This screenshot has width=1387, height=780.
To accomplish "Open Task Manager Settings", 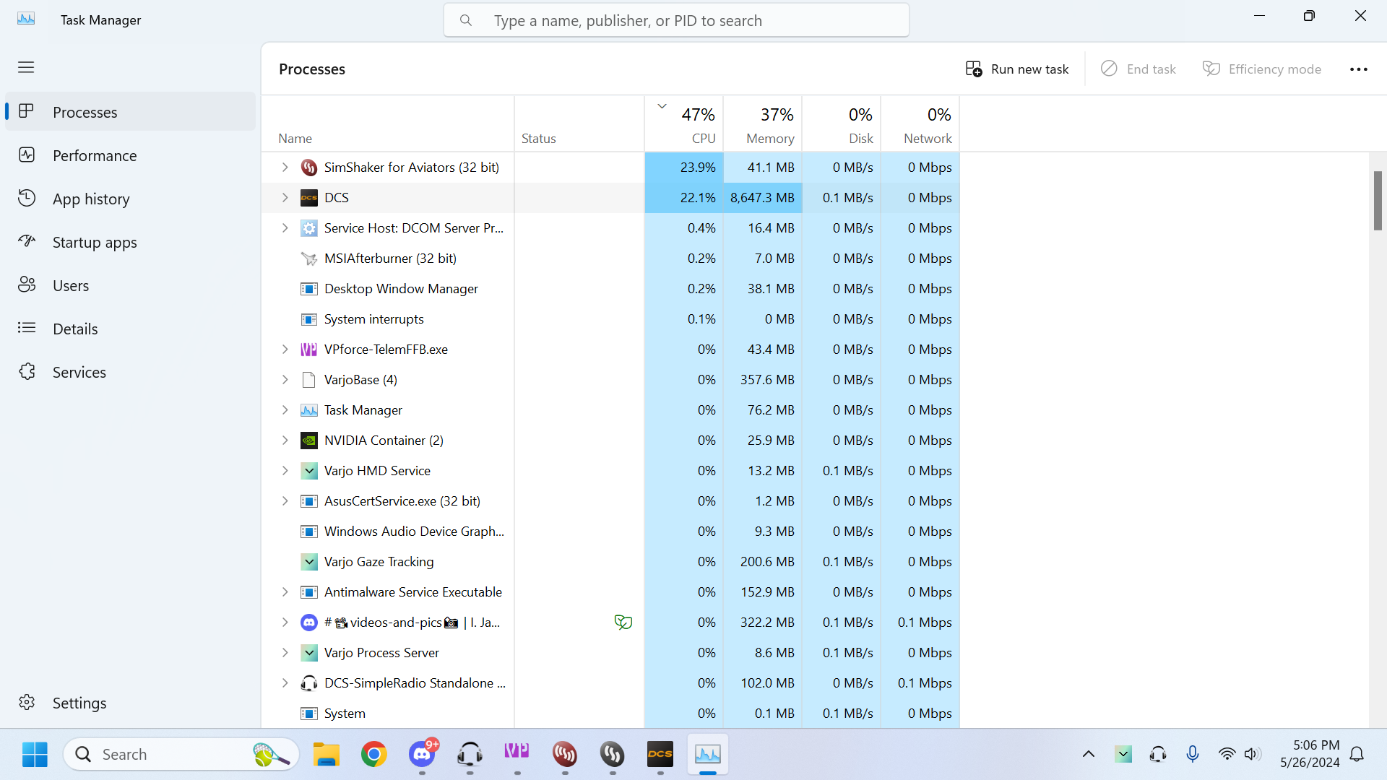I will [x=130, y=703].
